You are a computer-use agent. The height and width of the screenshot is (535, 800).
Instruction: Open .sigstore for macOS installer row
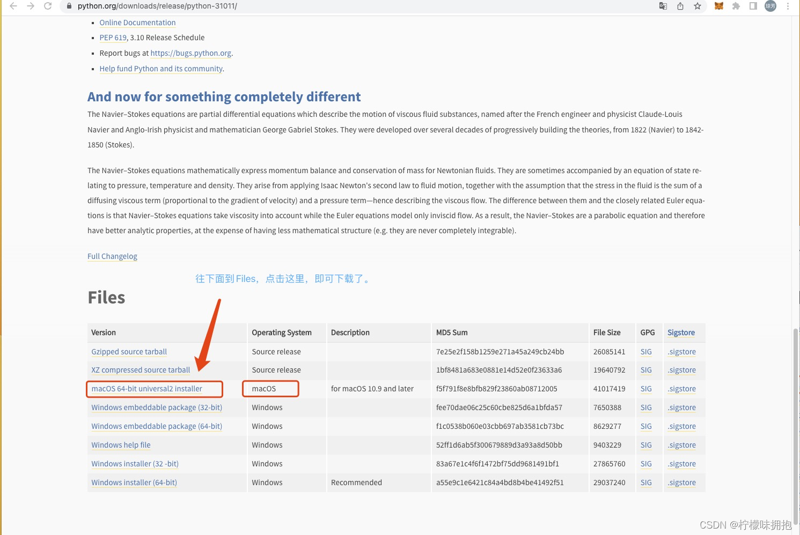click(x=682, y=389)
